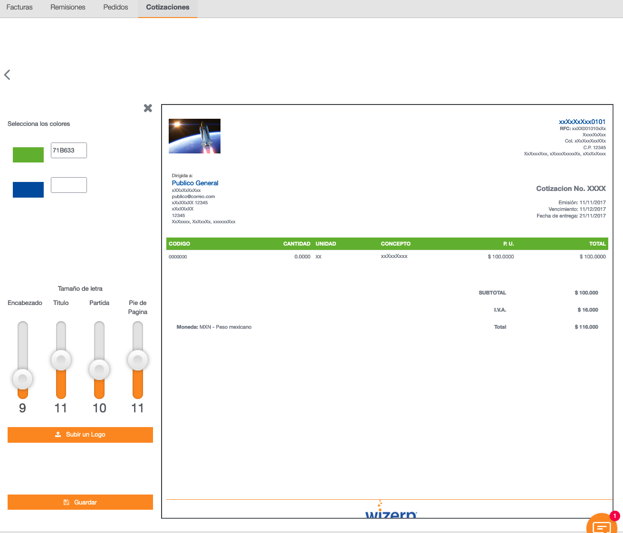The image size is (623, 533).
Task: Switch to the Facturas tab
Action: point(19,7)
